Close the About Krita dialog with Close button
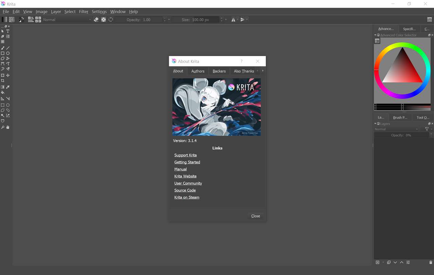Image resolution: width=434 pixels, height=275 pixels. 255,216
